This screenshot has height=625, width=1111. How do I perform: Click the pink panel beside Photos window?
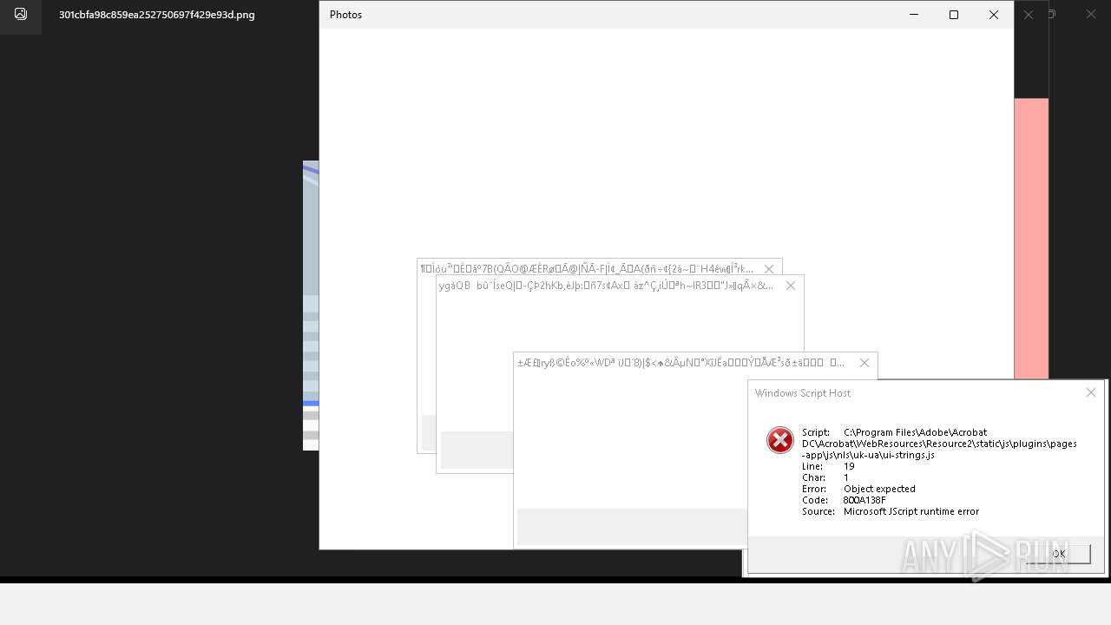(1031, 239)
